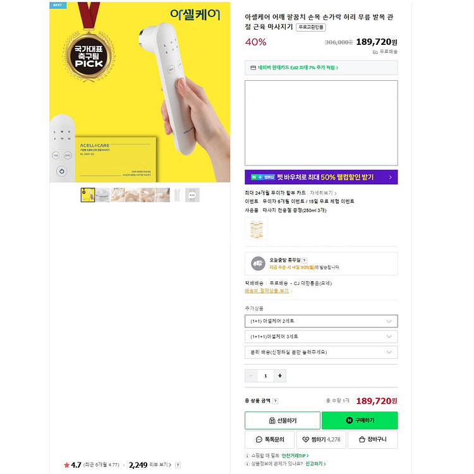Click the 선물하기 gift button
This screenshot has width=474, height=474.
coord(283,420)
